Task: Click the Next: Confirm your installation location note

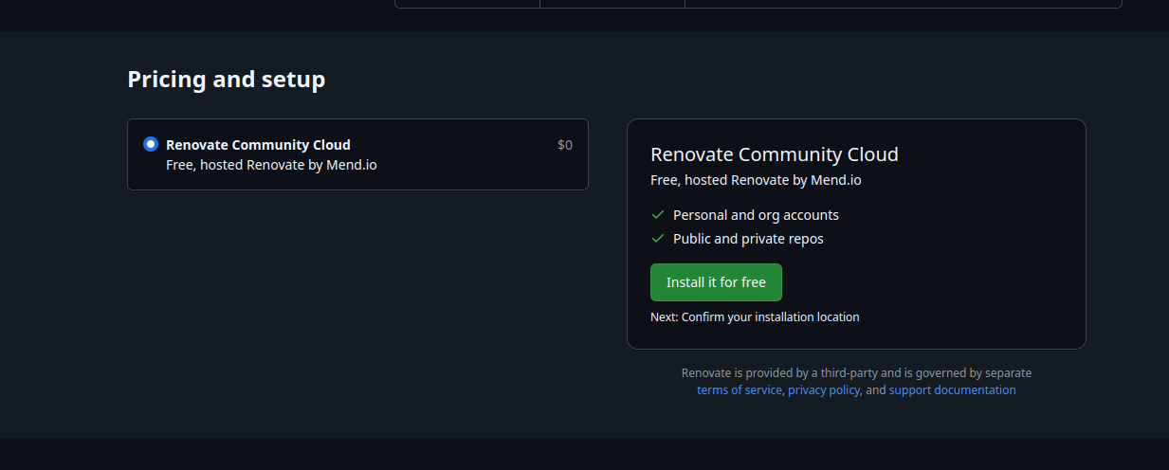Action: coord(755,317)
